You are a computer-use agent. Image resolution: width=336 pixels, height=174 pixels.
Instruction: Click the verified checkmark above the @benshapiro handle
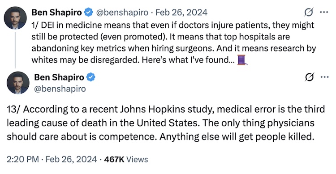click(91, 77)
